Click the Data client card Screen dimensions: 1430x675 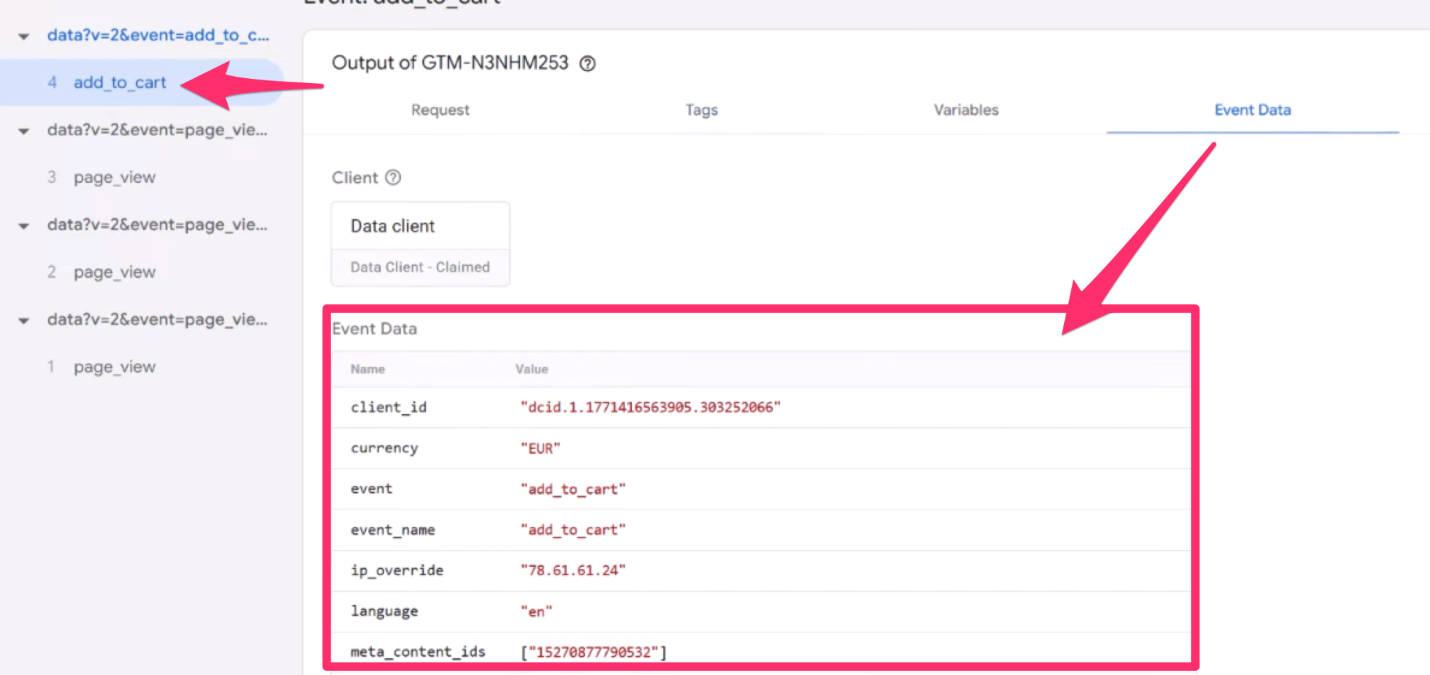point(420,244)
